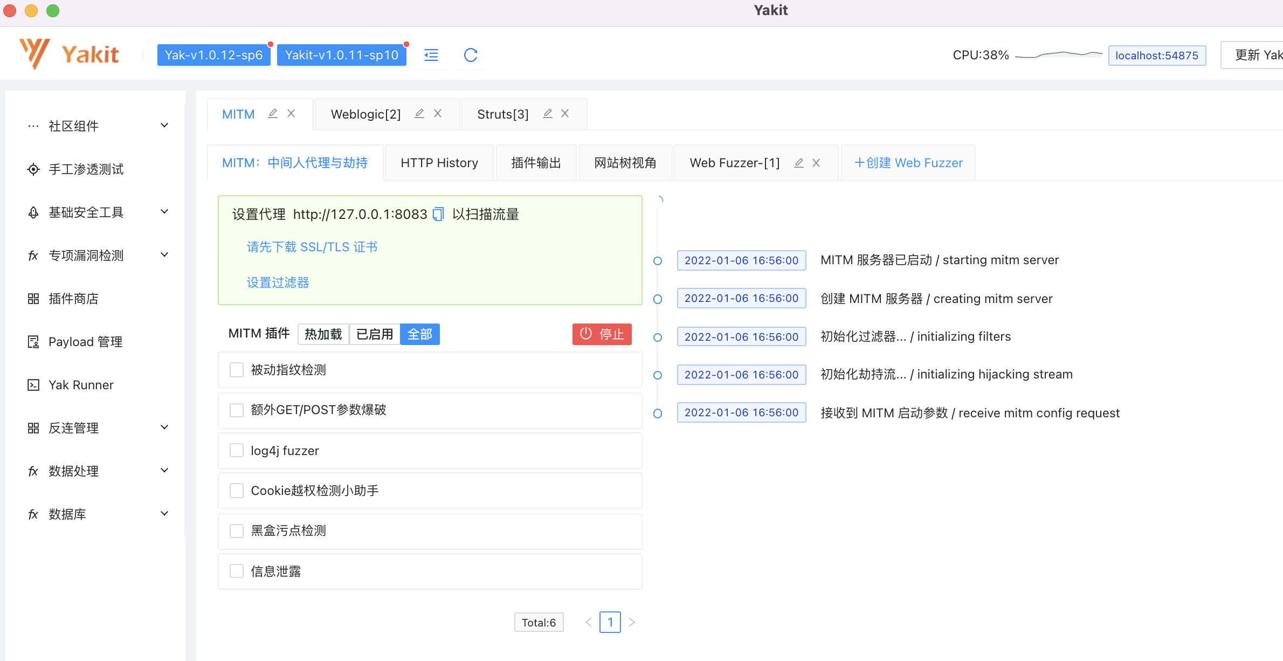Viewport: 1283px width, 661px height.
Task: Close the Struts[3] tab
Action: [565, 114]
